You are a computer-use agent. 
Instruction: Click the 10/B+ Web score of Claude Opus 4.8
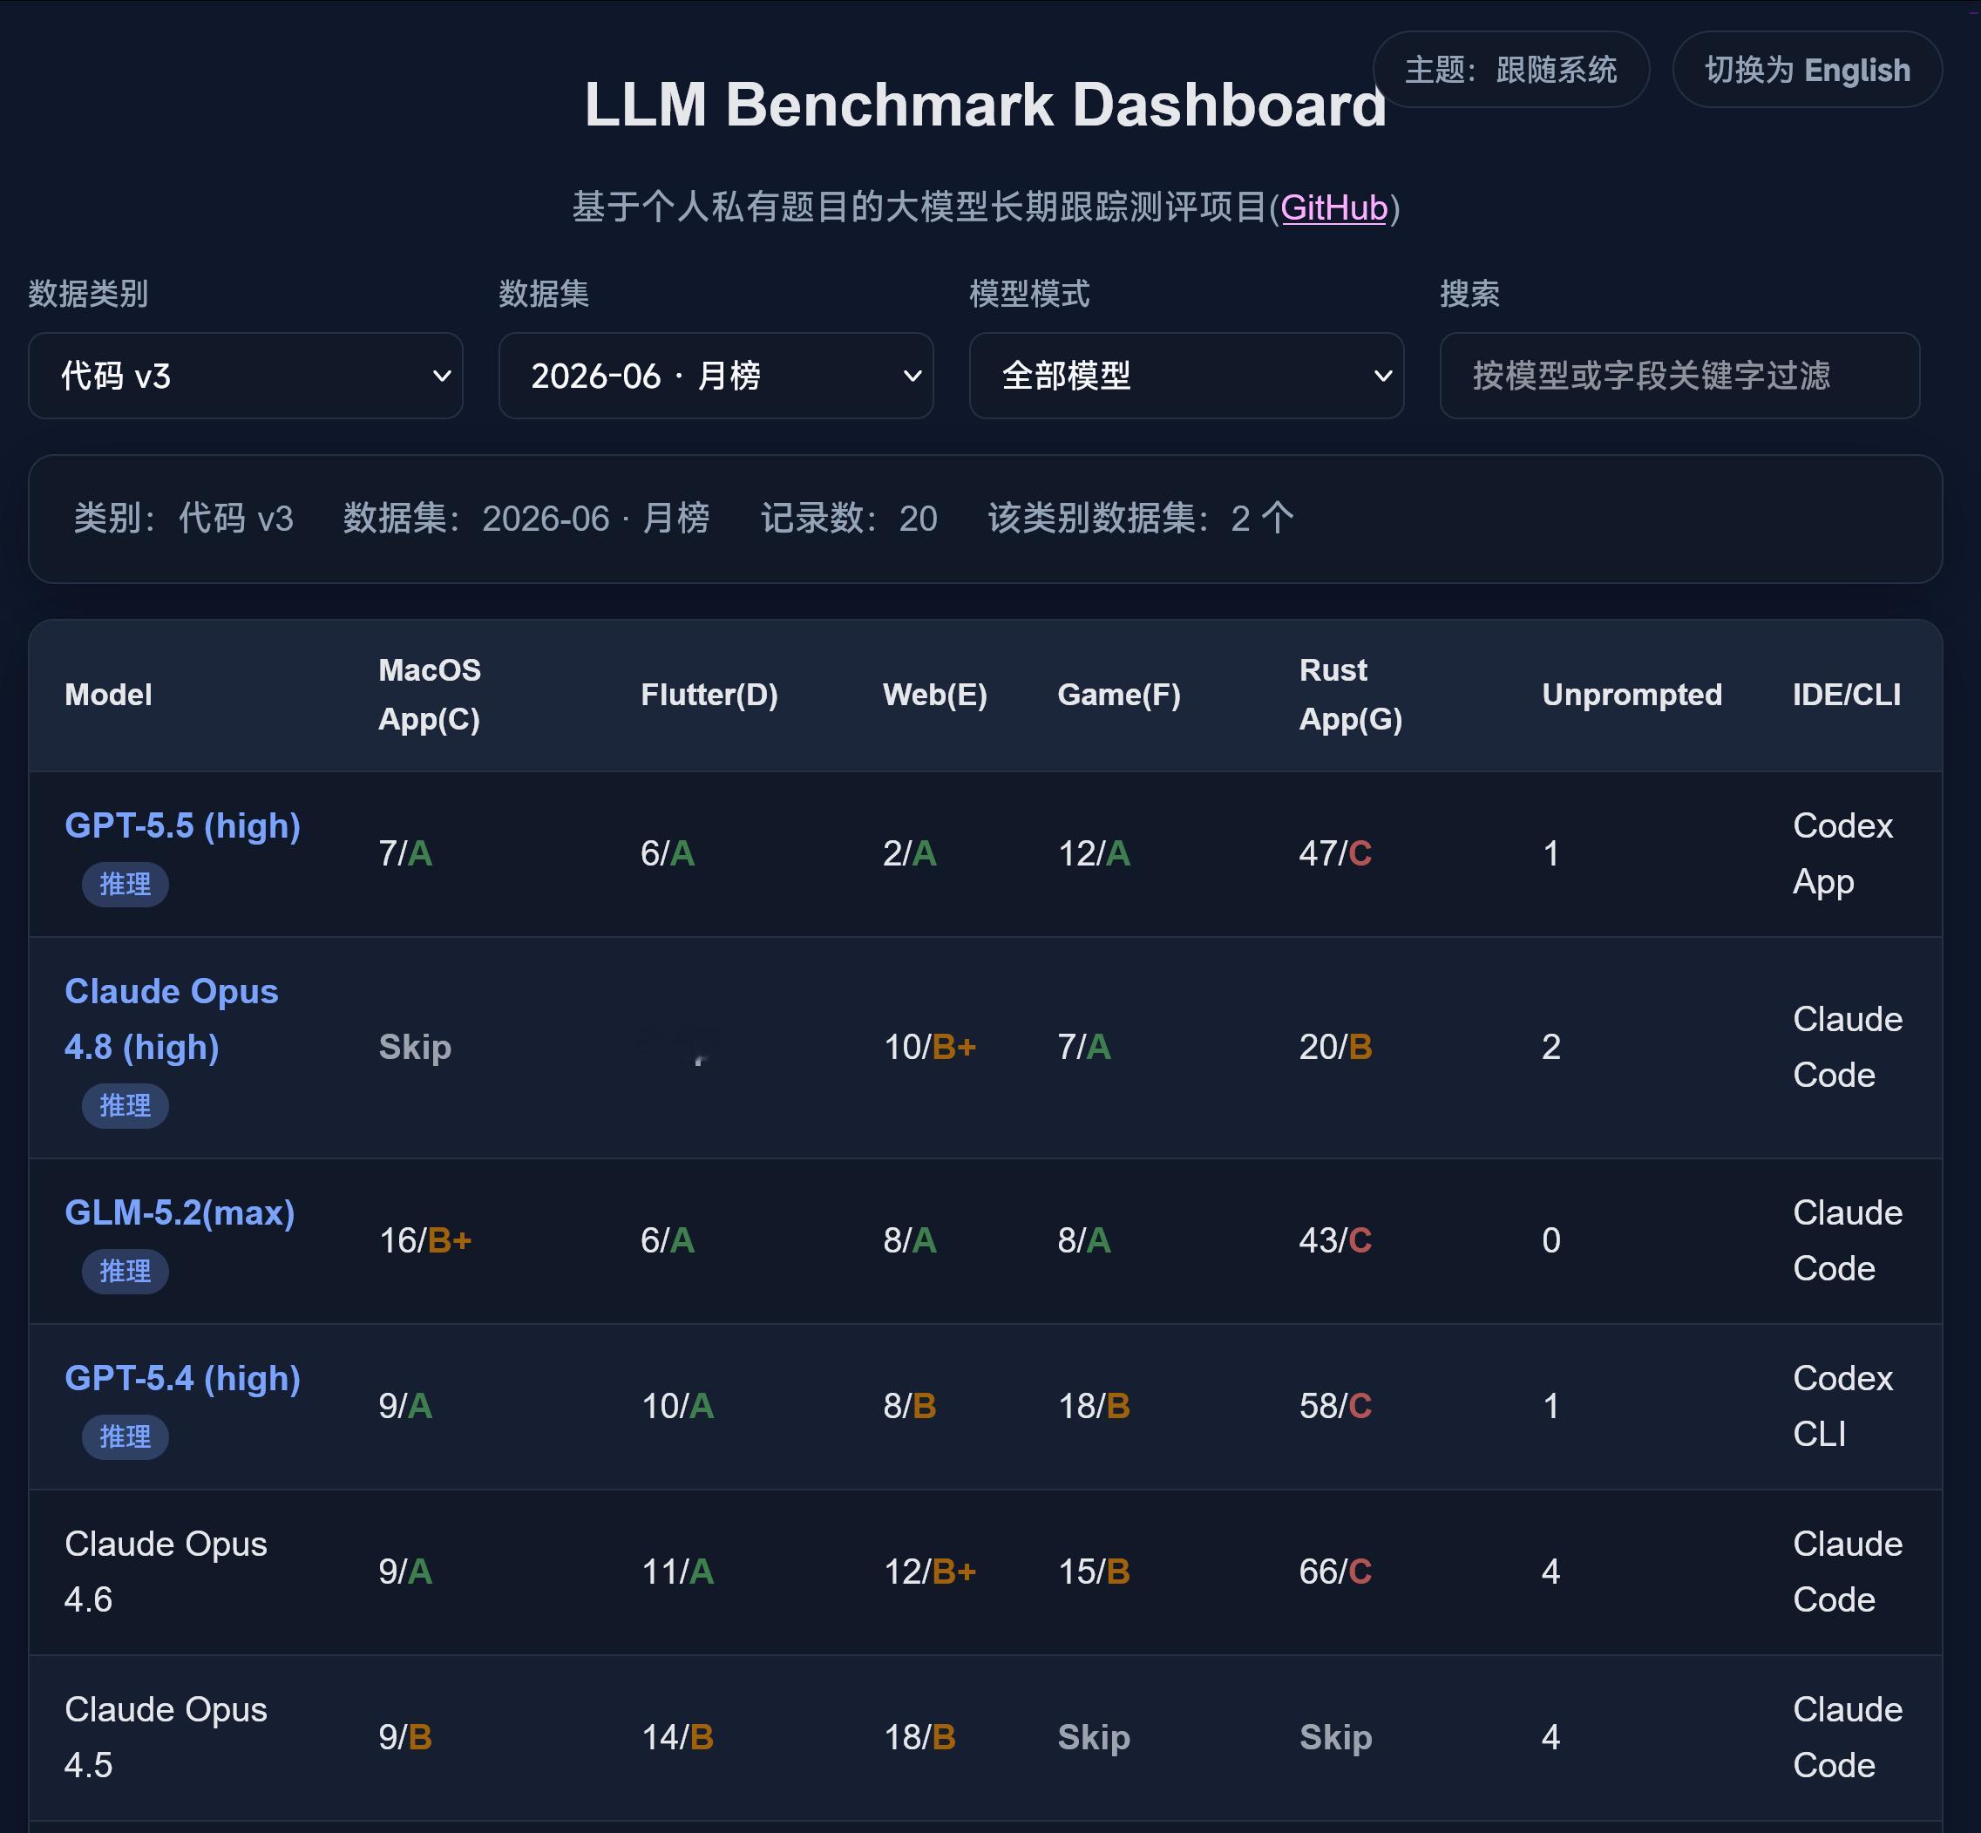(930, 1048)
